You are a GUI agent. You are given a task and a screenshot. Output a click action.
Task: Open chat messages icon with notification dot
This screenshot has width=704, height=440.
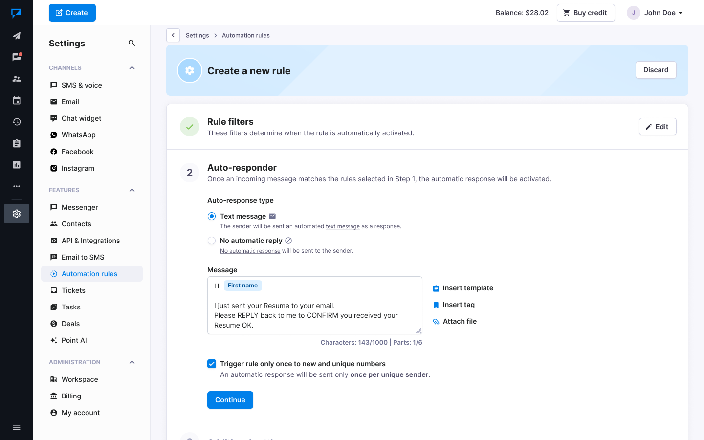pyautogui.click(x=17, y=57)
